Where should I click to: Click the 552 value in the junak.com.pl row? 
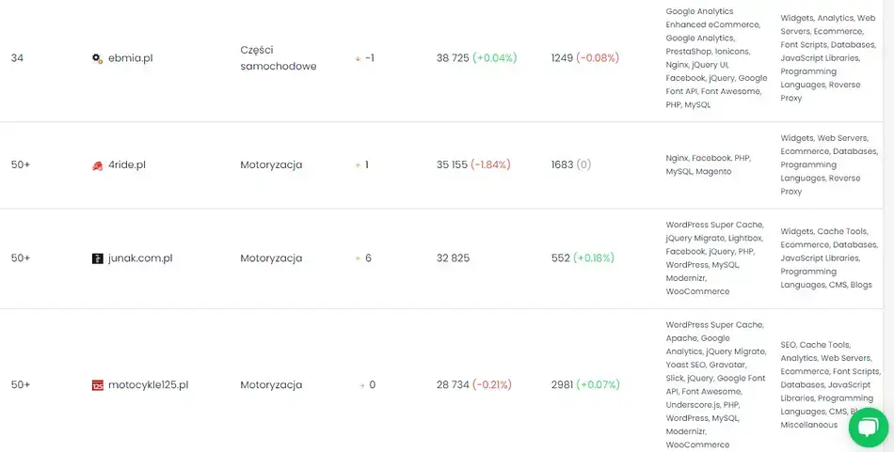pyautogui.click(x=559, y=258)
